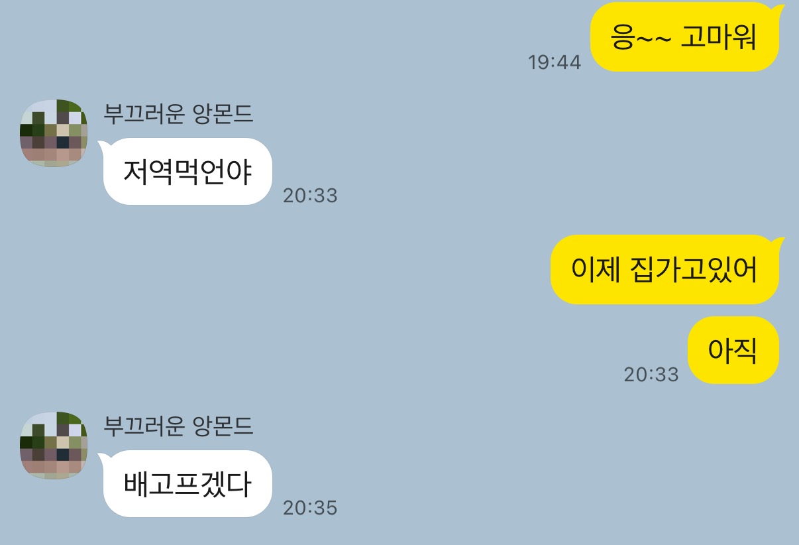Screen dimensions: 799x545
Task: Click the 20:33 timestamp beside 아직
Action: (651, 375)
